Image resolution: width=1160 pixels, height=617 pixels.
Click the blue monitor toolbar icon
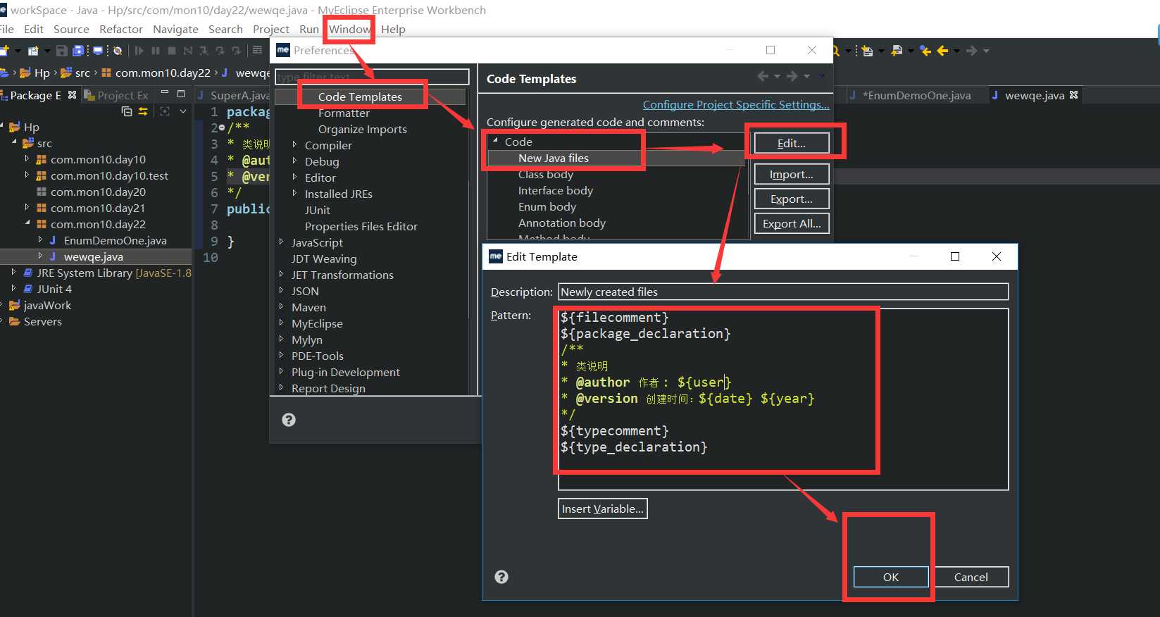click(98, 51)
